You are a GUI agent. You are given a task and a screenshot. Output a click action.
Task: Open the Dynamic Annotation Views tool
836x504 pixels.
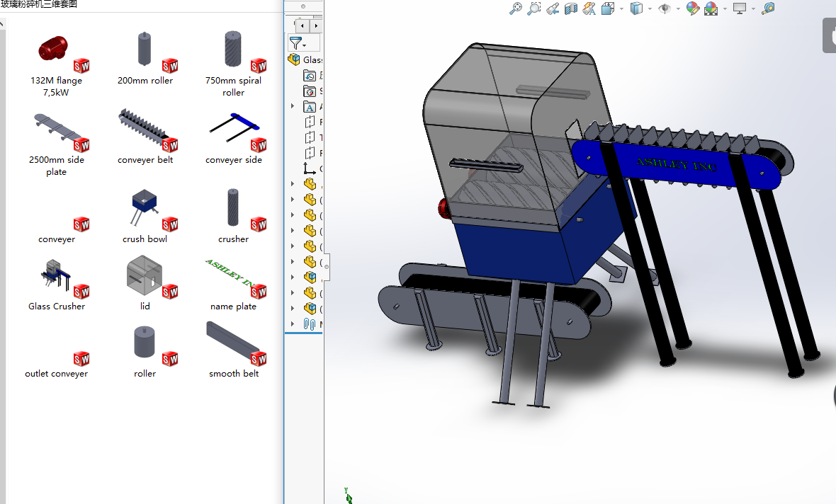point(589,8)
